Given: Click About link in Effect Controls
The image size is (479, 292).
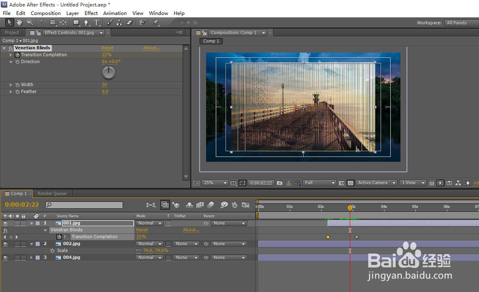Looking at the screenshot, I should pos(151,48).
